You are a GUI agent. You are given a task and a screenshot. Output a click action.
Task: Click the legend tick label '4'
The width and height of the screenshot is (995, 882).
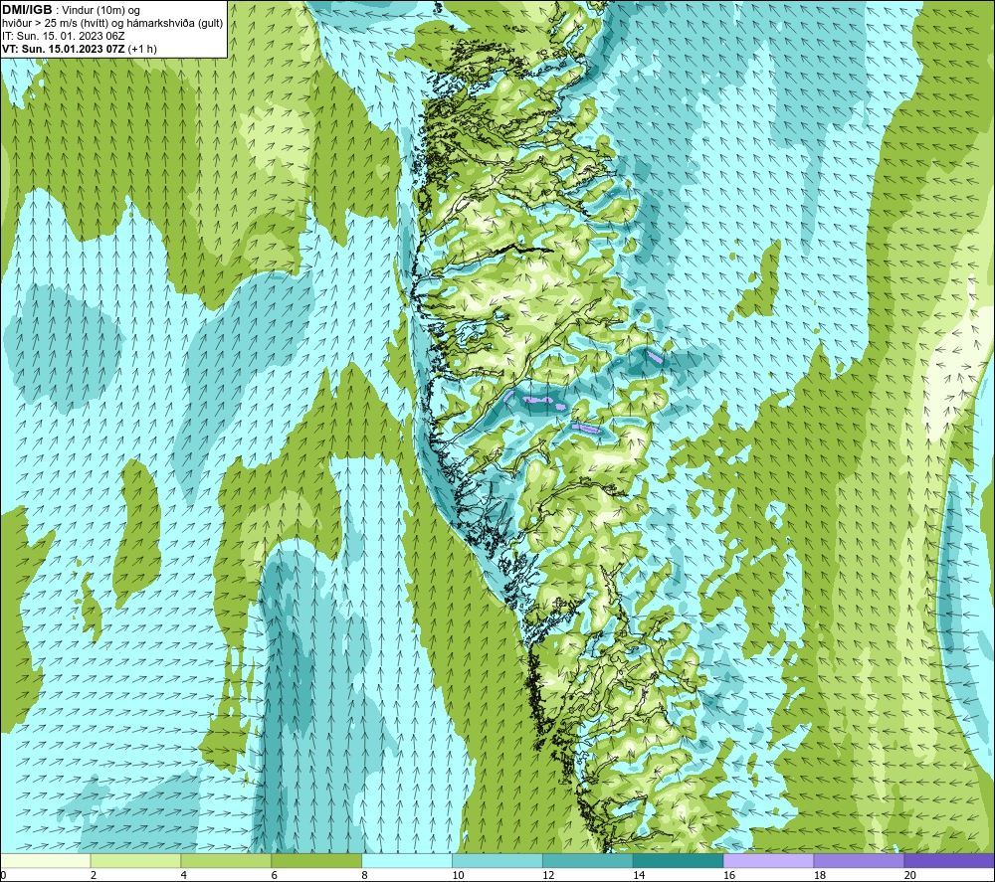tap(184, 876)
